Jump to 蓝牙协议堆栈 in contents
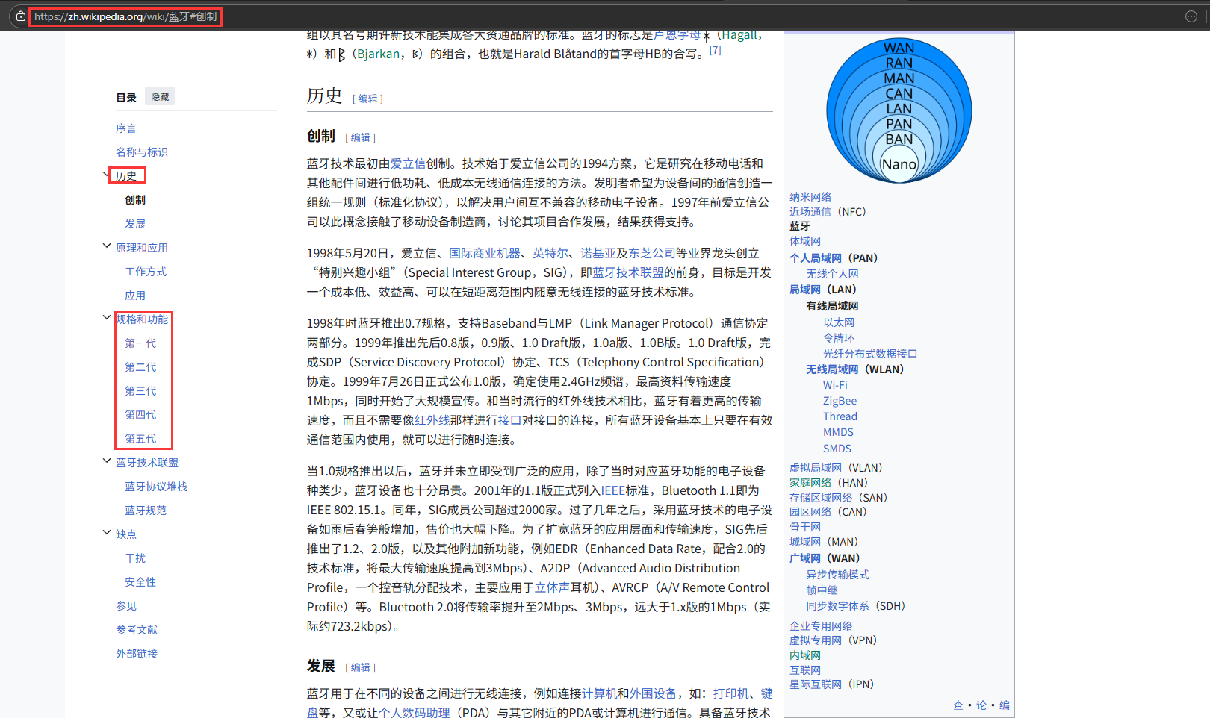The width and height of the screenshot is (1210, 718). point(156,487)
